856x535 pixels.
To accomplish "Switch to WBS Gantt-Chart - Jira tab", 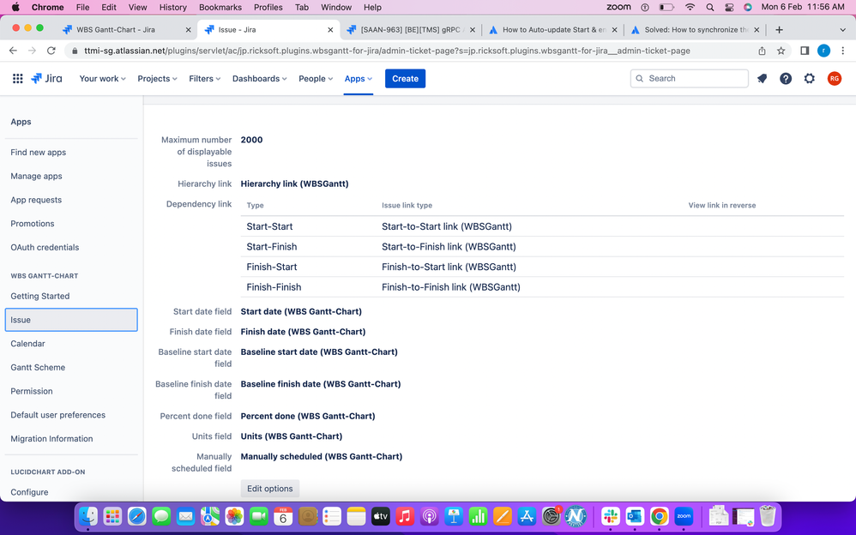I will (x=127, y=29).
